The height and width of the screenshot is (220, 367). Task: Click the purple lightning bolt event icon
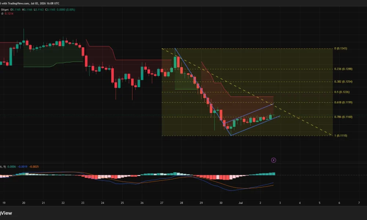273,160
